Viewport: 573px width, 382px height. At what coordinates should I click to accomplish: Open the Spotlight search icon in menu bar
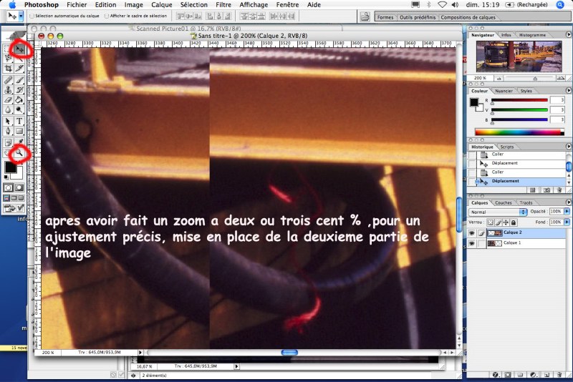[560, 5]
